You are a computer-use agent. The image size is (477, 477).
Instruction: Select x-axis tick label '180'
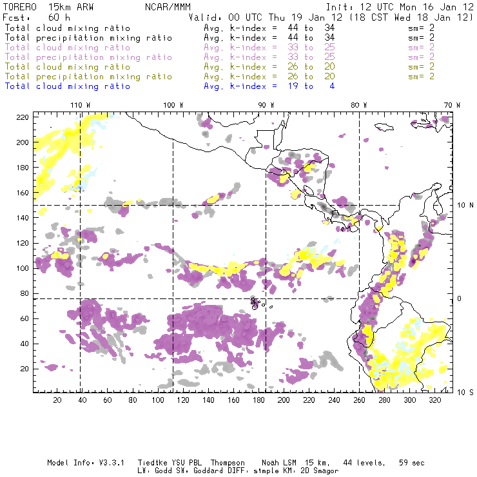pyautogui.click(x=258, y=400)
